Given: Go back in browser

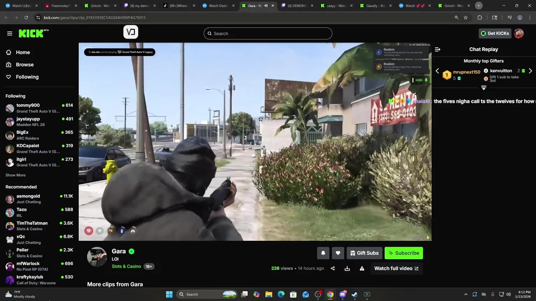Looking at the screenshot, I should tap(6, 18).
